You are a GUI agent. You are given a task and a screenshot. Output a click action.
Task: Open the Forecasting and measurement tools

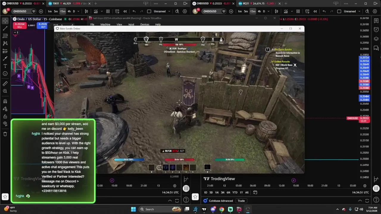(5, 51)
